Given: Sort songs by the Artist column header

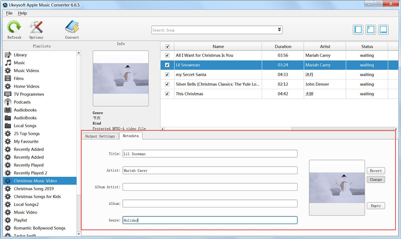Looking at the screenshot, I should pyautogui.click(x=325, y=47).
